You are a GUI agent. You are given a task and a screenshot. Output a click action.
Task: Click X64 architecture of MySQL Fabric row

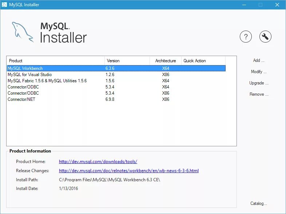[166, 81]
